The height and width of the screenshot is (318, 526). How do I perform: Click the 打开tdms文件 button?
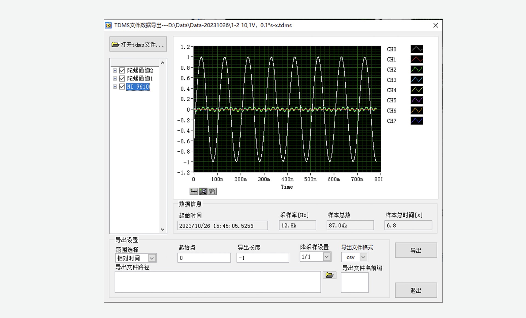pos(138,44)
